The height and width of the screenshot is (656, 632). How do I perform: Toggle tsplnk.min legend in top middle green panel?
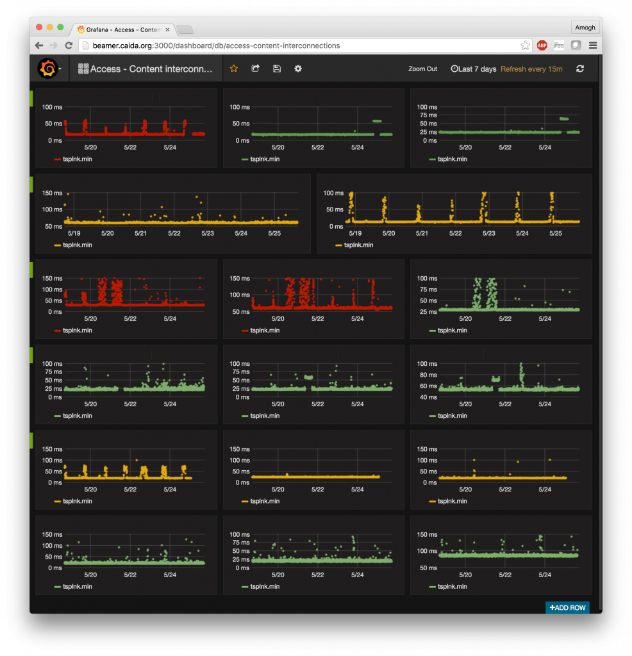click(265, 159)
